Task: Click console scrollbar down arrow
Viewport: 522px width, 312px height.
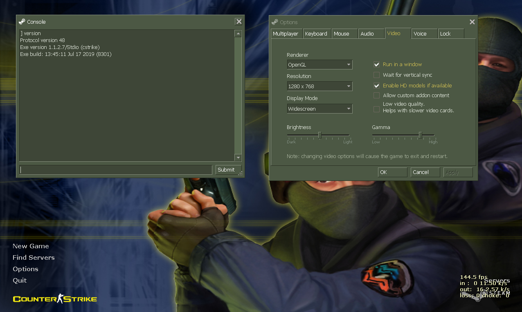Action: point(238,158)
